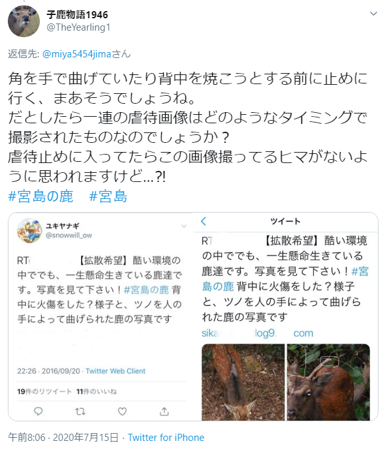Open the Twitter for iPhone source link
This screenshot has height=452, width=387.
click(x=166, y=437)
